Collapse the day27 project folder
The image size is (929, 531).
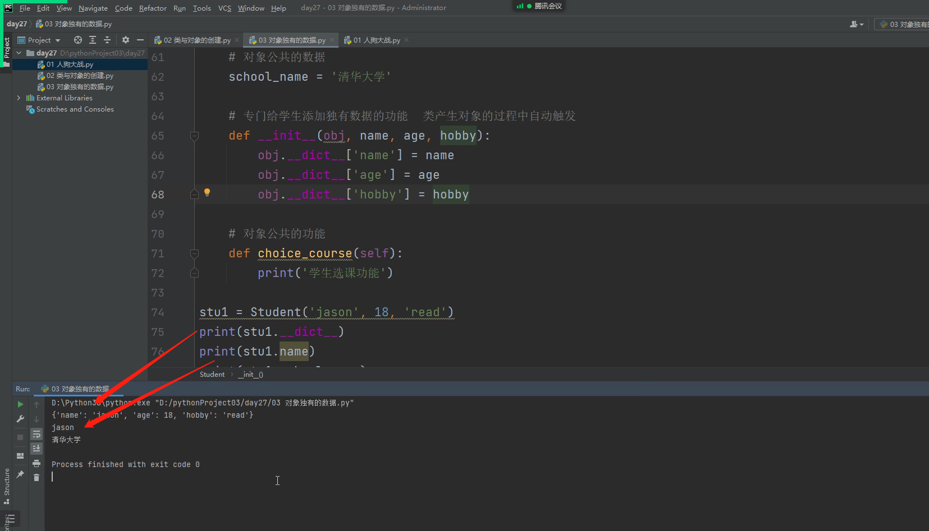[19, 53]
